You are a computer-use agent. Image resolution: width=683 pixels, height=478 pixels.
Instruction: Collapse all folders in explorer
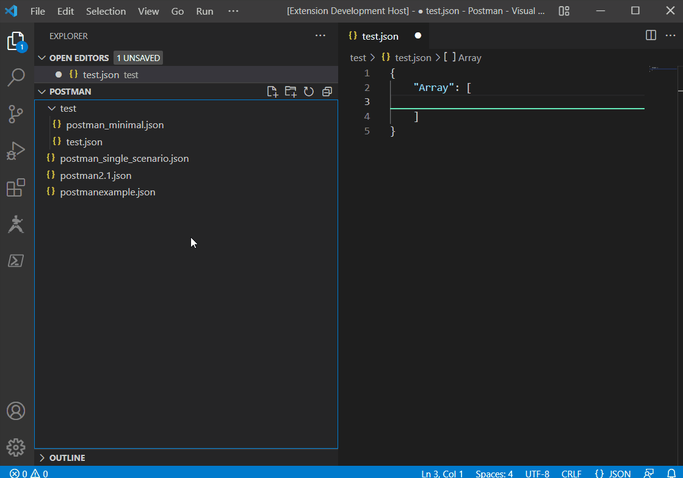pos(327,92)
